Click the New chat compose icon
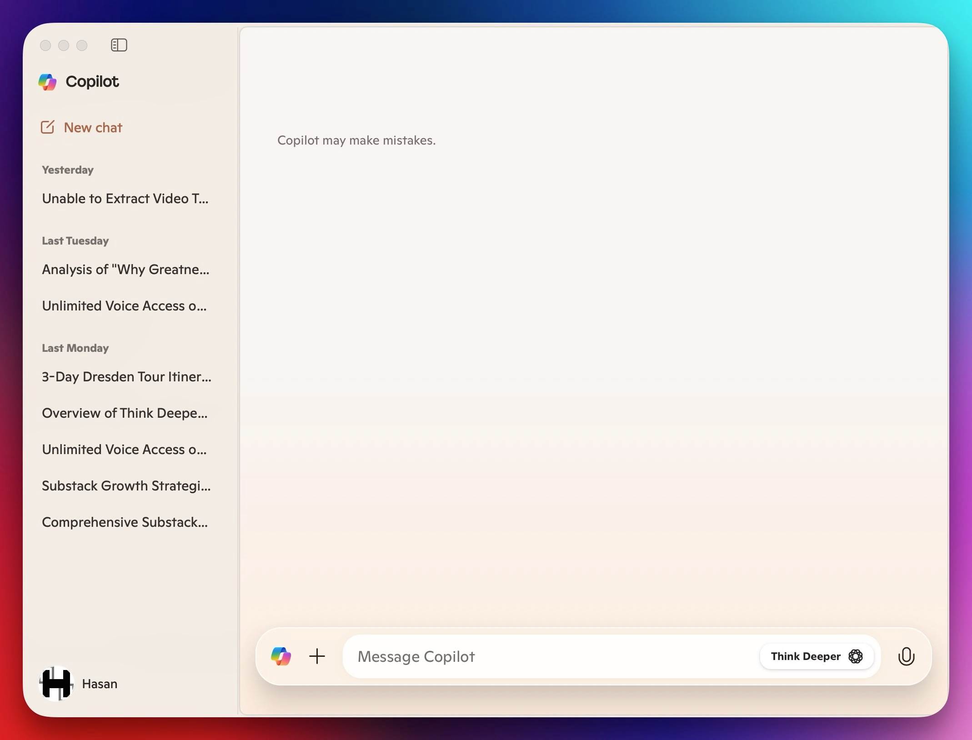The width and height of the screenshot is (972, 740). pyautogui.click(x=47, y=127)
